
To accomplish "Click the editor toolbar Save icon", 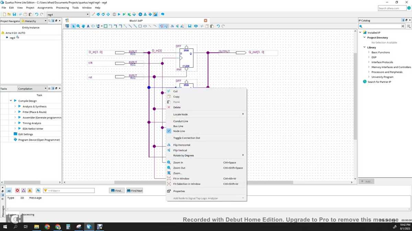I will [x=190, y=26].
